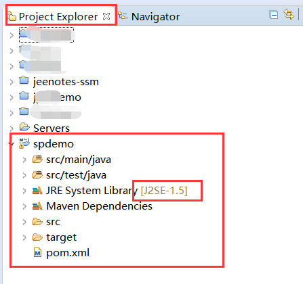Click the src/test/java package folder icon
303x284 pixels.
(37, 174)
